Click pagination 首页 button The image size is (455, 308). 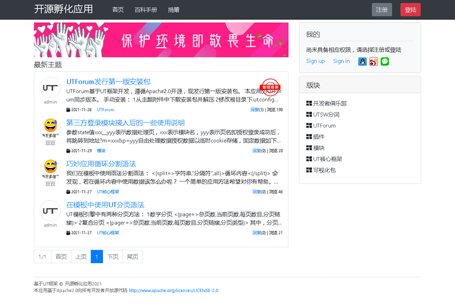(61, 256)
